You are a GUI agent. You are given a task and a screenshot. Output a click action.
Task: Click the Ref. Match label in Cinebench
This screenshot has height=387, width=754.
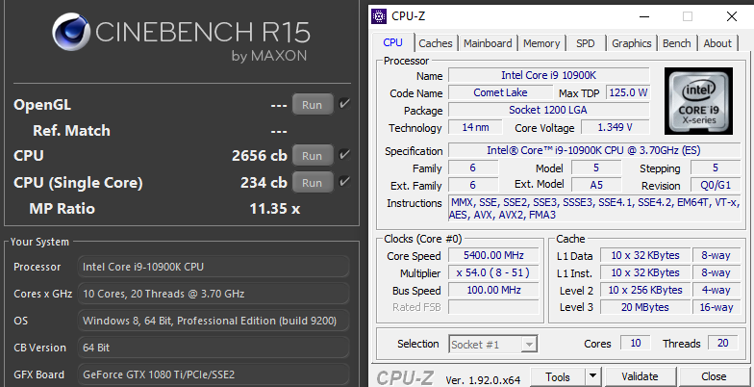pyautogui.click(x=71, y=131)
